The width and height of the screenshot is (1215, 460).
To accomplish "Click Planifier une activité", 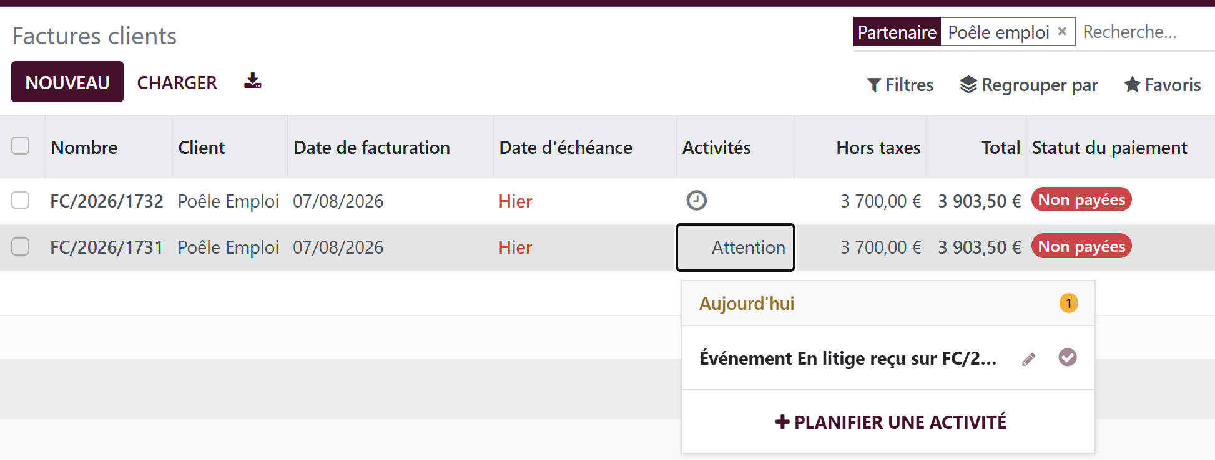I will (890, 422).
